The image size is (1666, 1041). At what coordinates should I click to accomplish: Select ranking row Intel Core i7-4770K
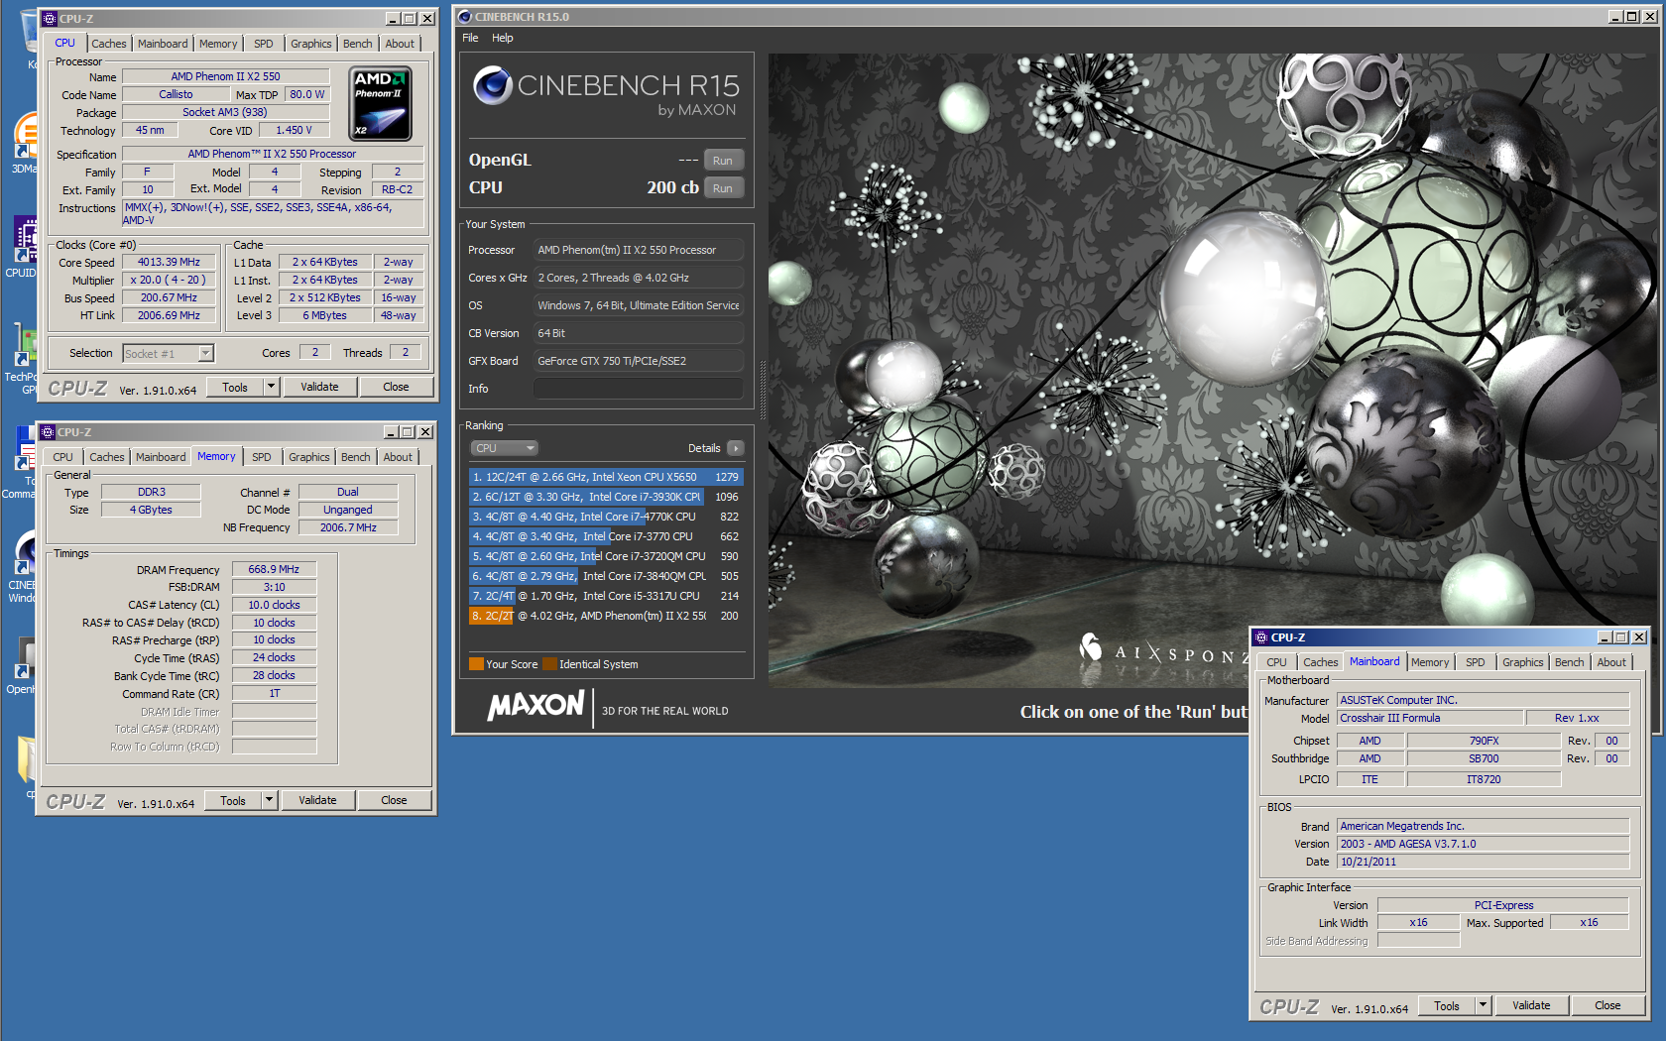(x=605, y=517)
